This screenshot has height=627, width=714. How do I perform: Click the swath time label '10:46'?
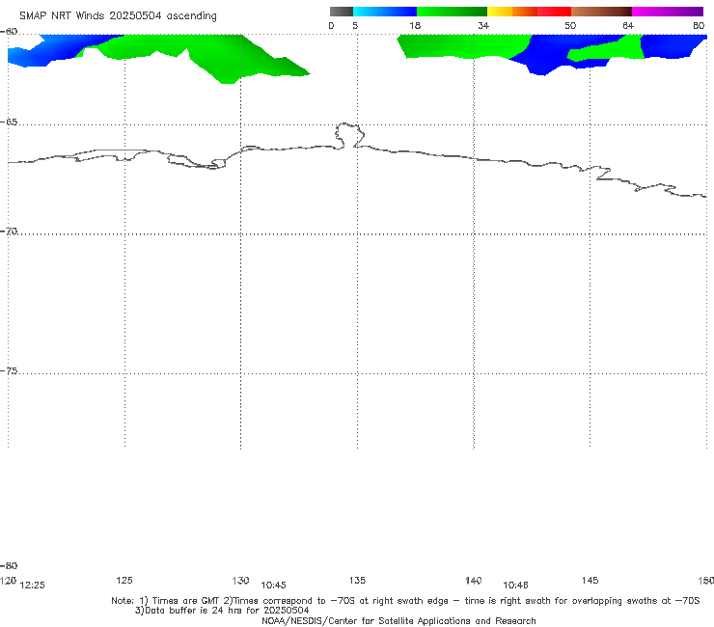tap(515, 586)
